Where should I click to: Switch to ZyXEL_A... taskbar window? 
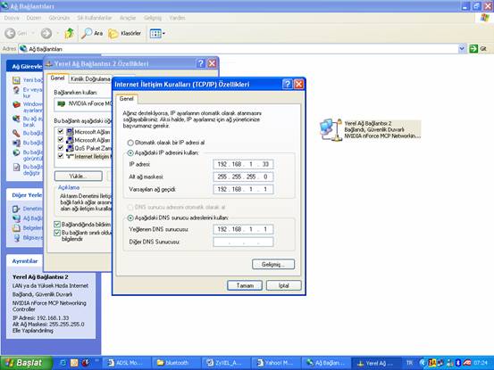(x=226, y=363)
